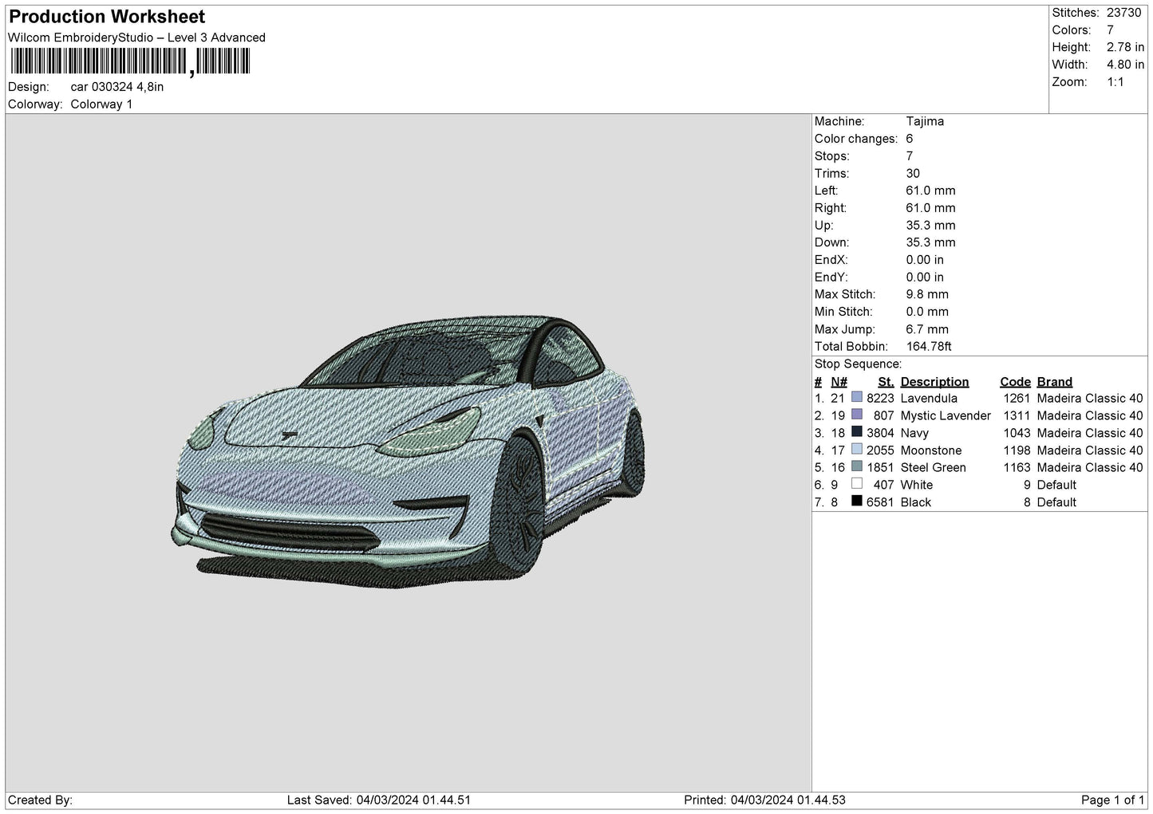
Task: Click the Left value '61.0 mm'
Action: tap(930, 191)
